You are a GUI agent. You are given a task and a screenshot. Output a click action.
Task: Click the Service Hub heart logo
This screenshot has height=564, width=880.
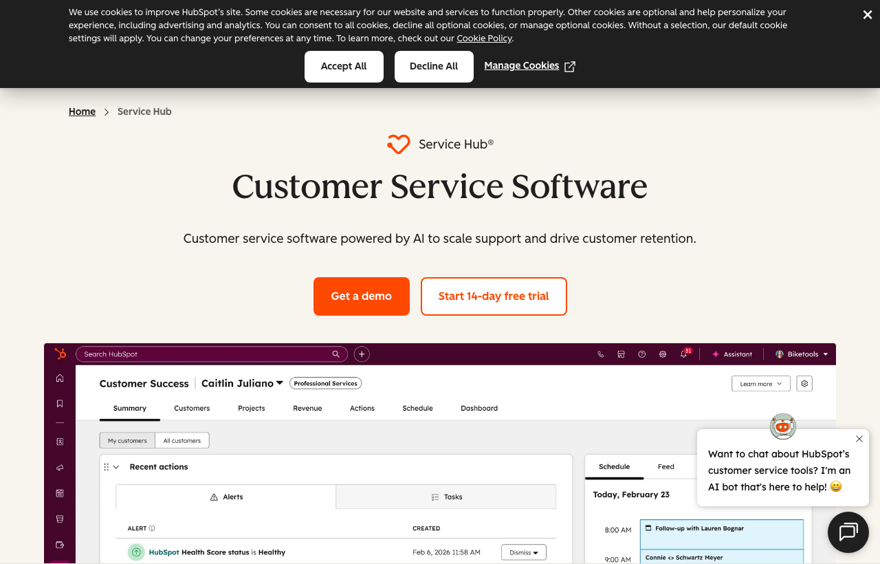(399, 144)
